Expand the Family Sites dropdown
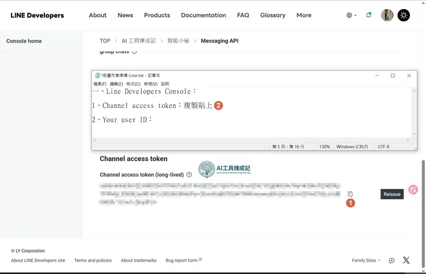Viewport: 426px width, 274px height. (x=366, y=260)
